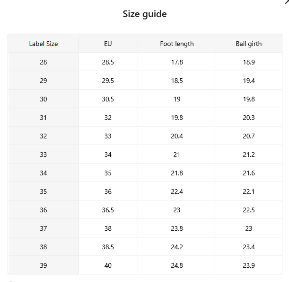Click the Ball girth column header
The width and height of the screenshot is (289, 282).
[249, 44]
